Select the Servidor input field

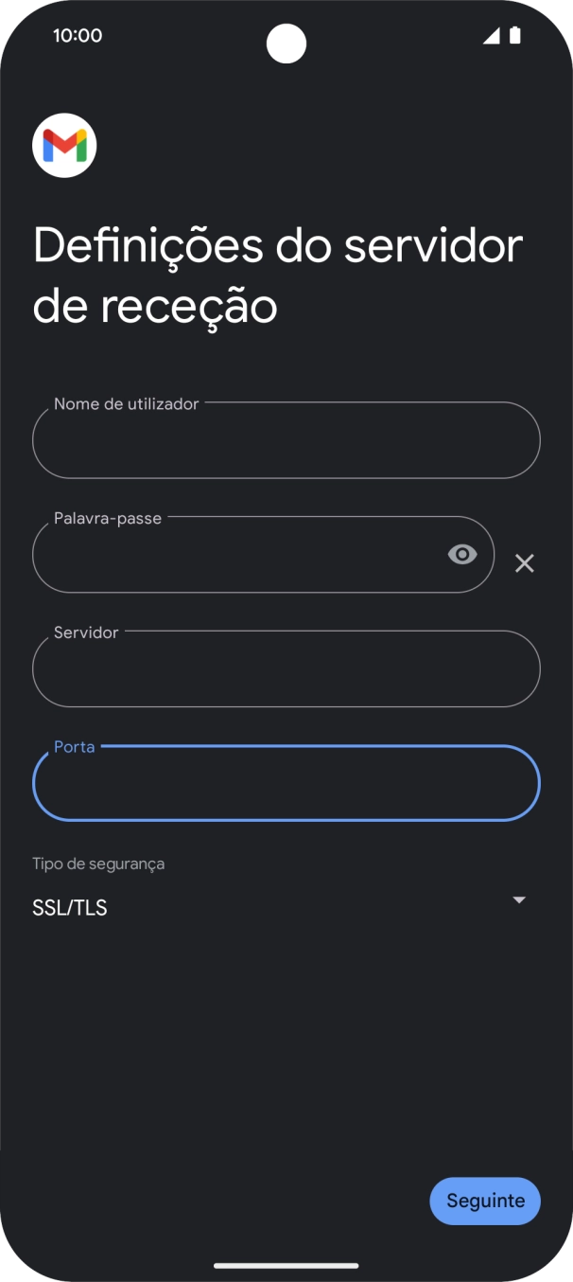click(286, 669)
